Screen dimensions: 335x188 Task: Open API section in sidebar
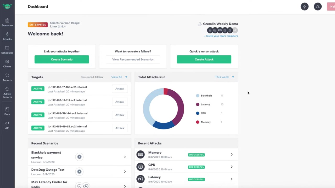tap(7, 125)
